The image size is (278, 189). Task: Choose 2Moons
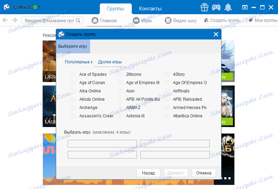pos(133,74)
